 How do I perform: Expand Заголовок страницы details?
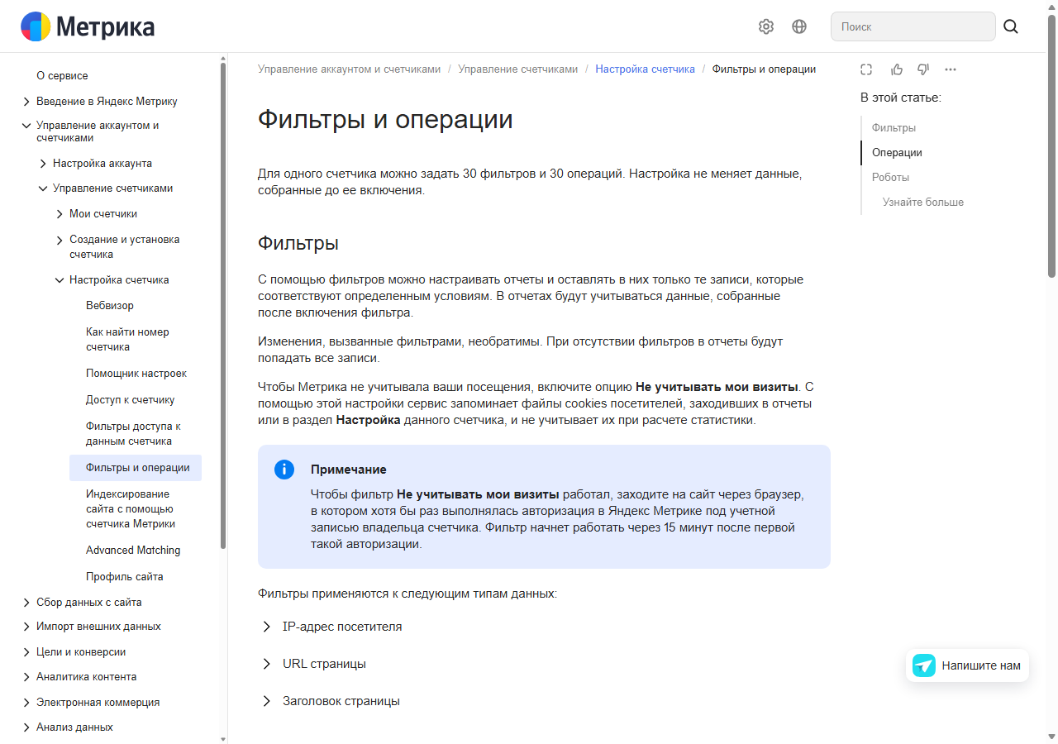pos(266,701)
